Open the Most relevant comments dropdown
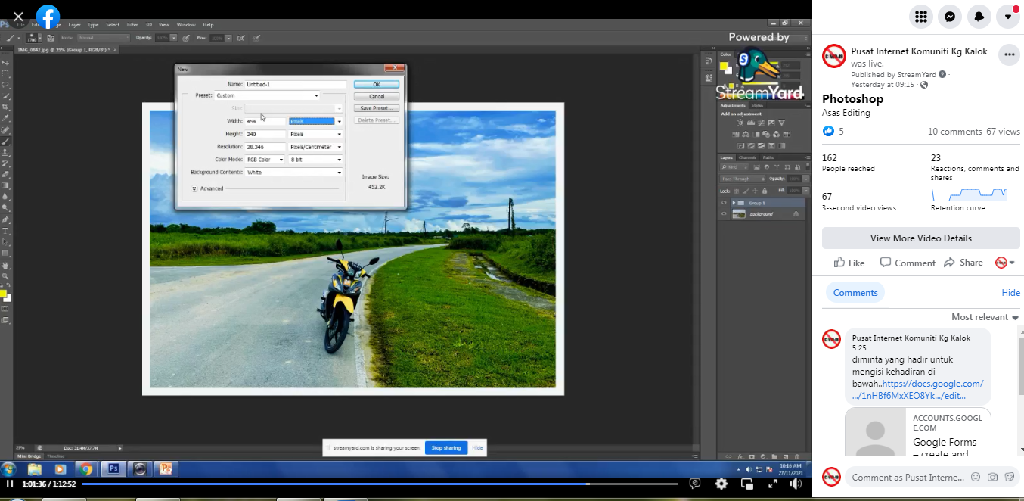Screen dimensions: 1024x501 point(985,317)
